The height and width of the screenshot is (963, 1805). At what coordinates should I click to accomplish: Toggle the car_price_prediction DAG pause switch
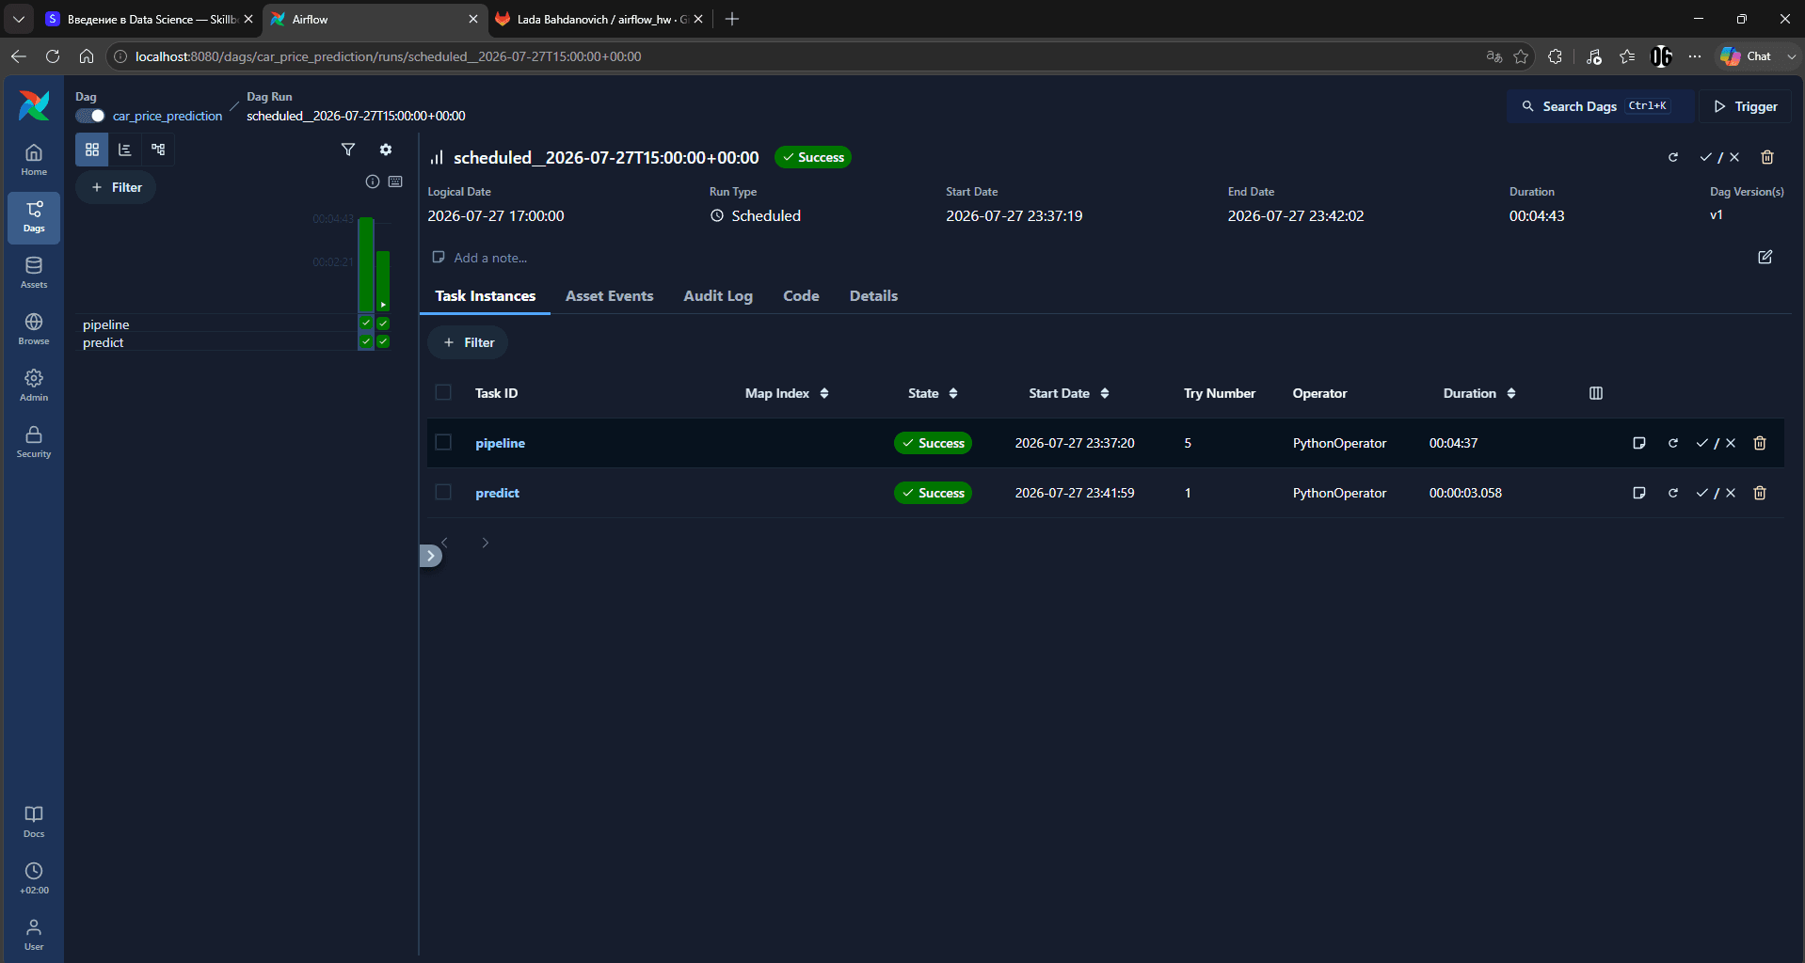[90, 116]
